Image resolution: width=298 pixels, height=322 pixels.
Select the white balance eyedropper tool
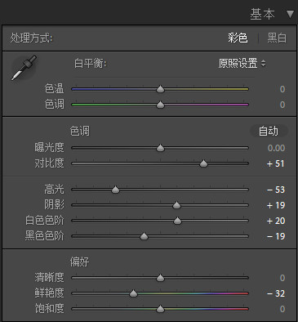pos(24,68)
